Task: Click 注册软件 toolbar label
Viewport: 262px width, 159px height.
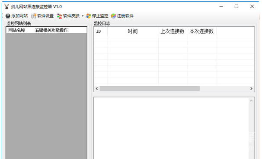Action: coord(125,16)
